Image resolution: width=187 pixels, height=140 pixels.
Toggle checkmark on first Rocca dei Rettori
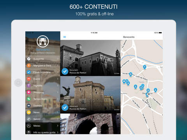pos(65,71)
